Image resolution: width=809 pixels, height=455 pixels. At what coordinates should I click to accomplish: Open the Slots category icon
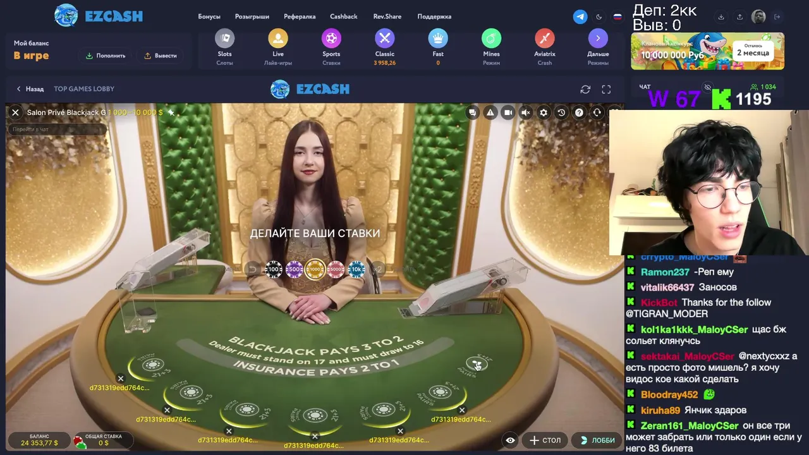point(224,39)
